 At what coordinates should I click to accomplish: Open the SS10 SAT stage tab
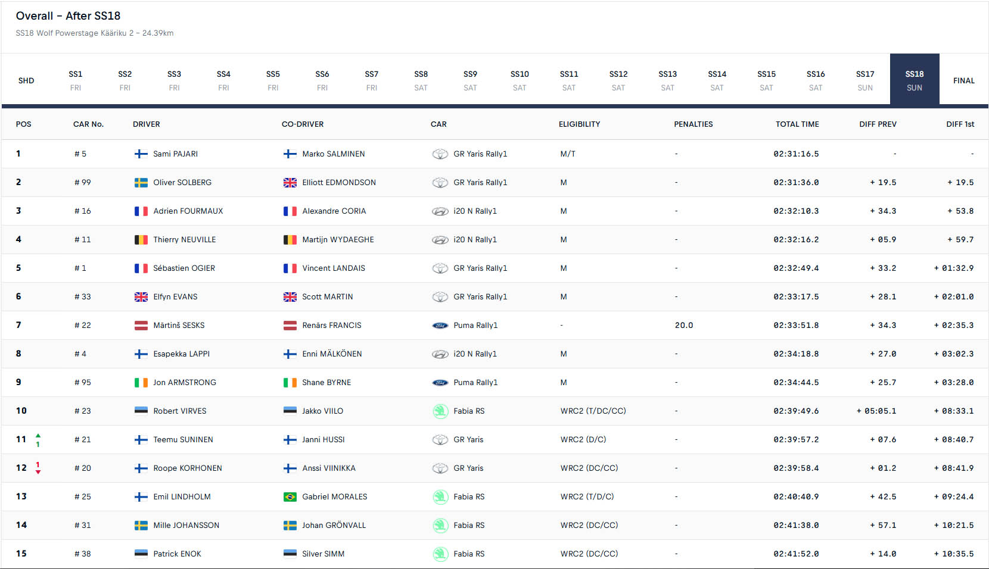point(520,80)
